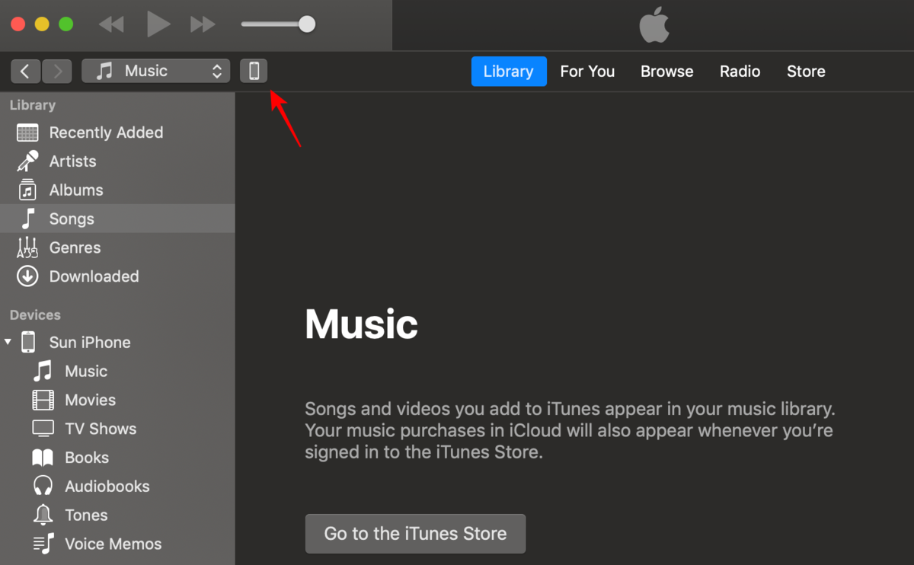Click the Recently Added grid icon

coord(27,132)
